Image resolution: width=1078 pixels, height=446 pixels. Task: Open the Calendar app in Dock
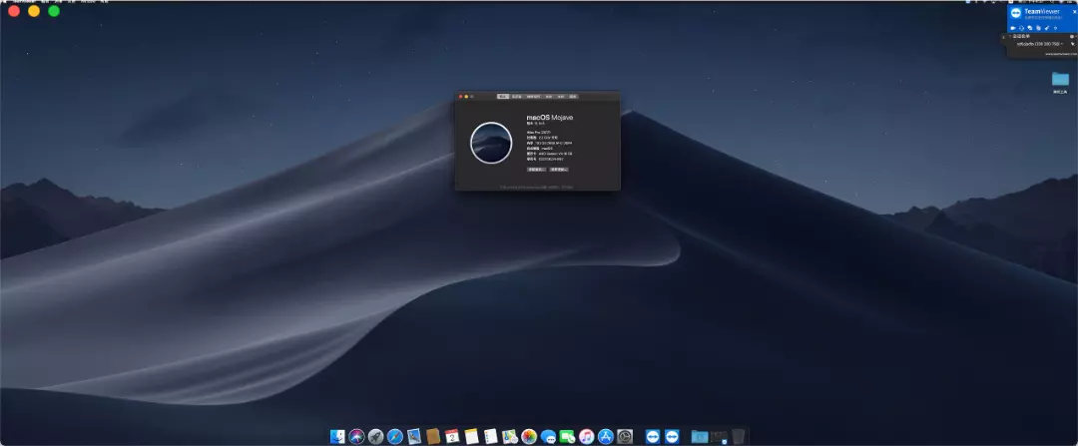pyautogui.click(x=452, y=436)
